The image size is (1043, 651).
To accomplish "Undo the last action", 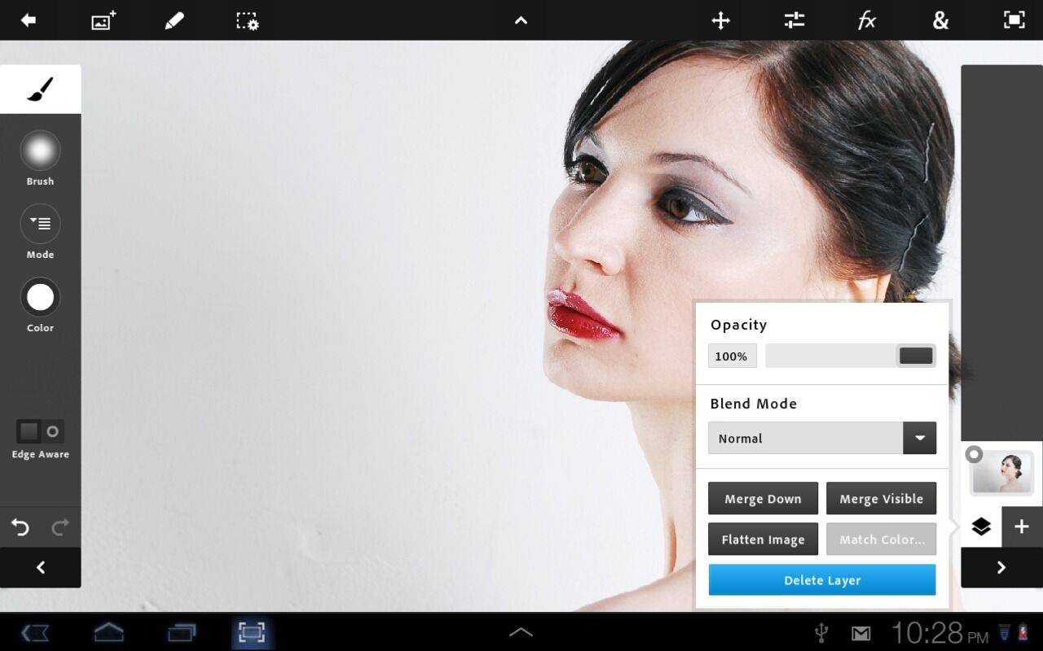I will 20,526.
